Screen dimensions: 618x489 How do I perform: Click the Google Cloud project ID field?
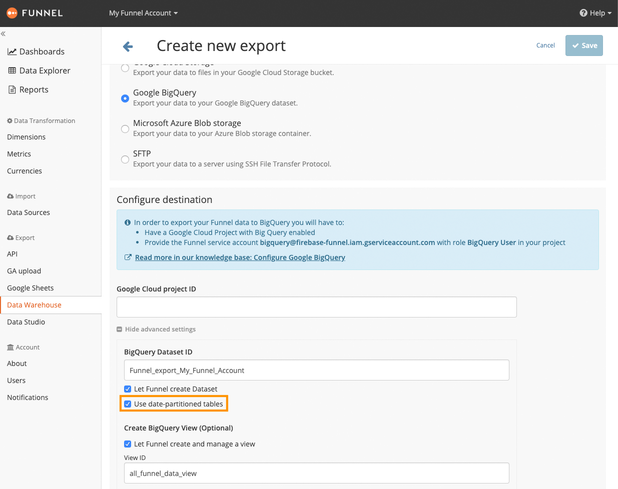[317, 307]
